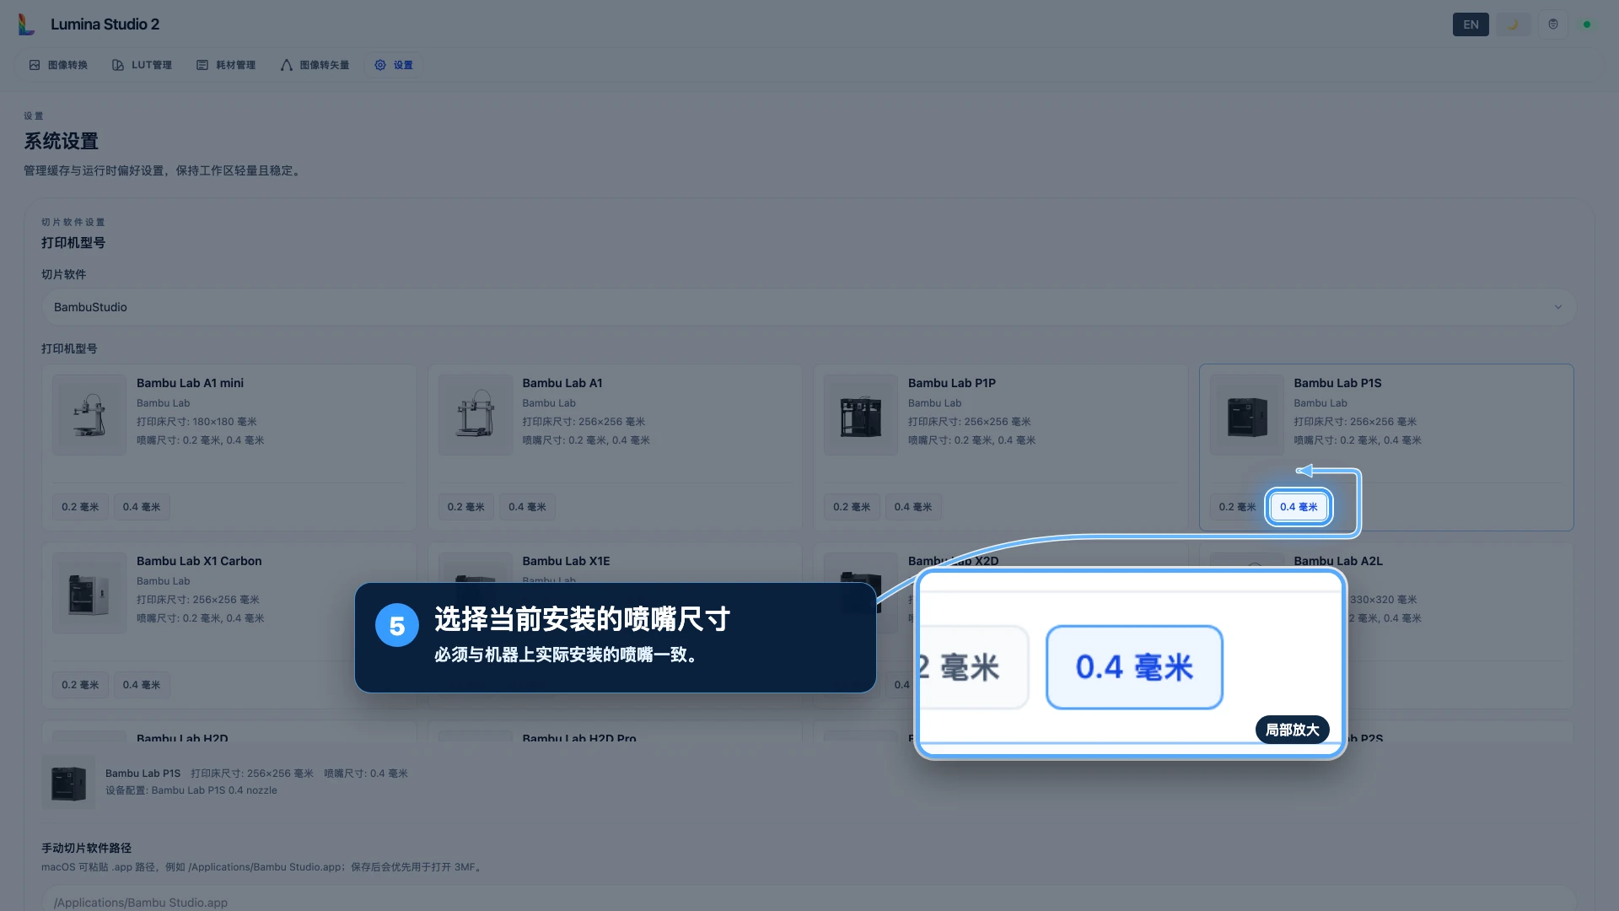Click the LUT file icon beside LUT管理
Viewport: 1619px width, 911px height.
coord(118,65)
